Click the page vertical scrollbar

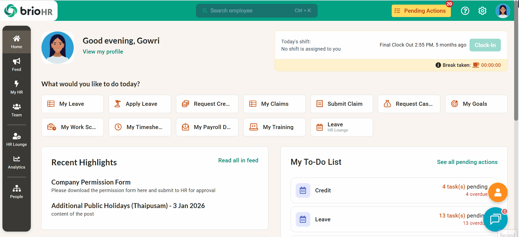pos(516,61)
